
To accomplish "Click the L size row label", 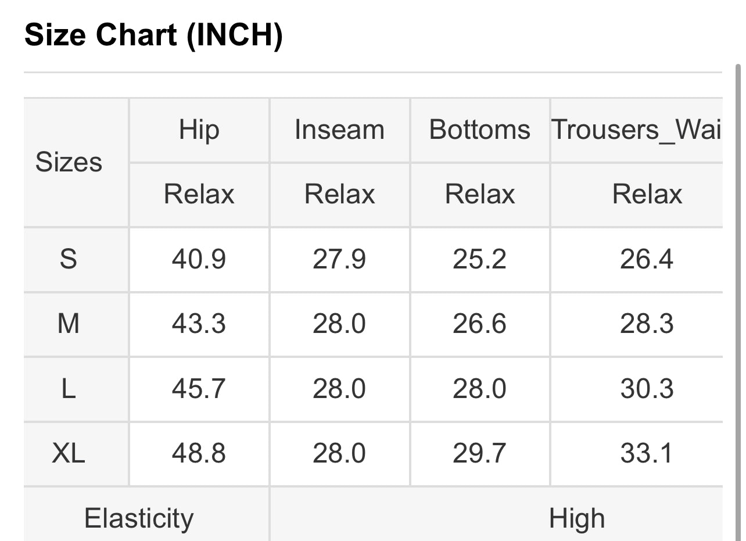I will [69, 389].
